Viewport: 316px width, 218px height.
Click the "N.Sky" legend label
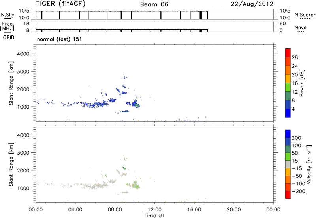[x=8, y=15]
